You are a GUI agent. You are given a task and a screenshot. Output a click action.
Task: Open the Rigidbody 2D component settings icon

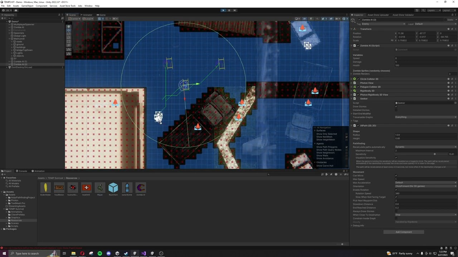pyautogui.click(x=455, y=91)
